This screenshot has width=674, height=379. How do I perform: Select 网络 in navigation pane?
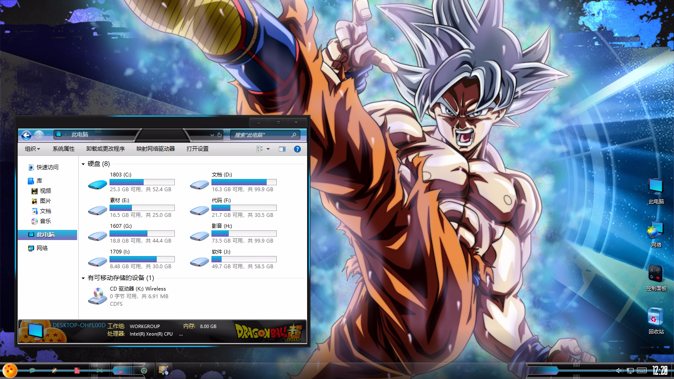coord(38,248)
